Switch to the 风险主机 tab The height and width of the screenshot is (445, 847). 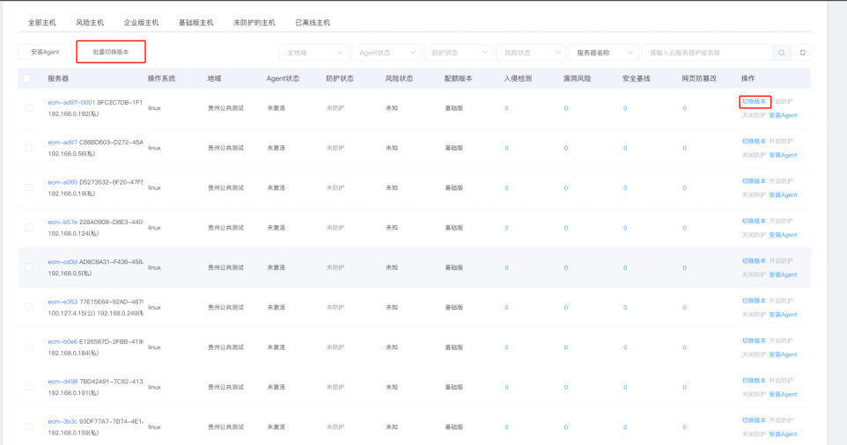click(90, 23)
